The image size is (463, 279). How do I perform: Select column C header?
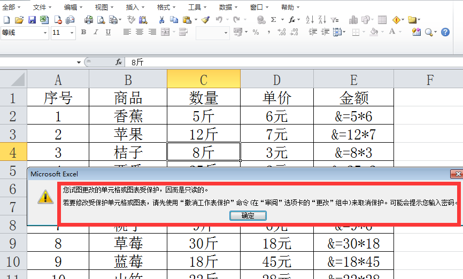point(204,79)
